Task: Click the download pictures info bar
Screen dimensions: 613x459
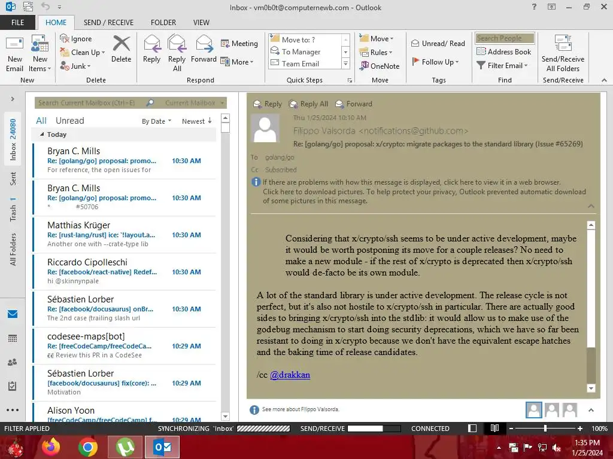Action: pos(424,192)
